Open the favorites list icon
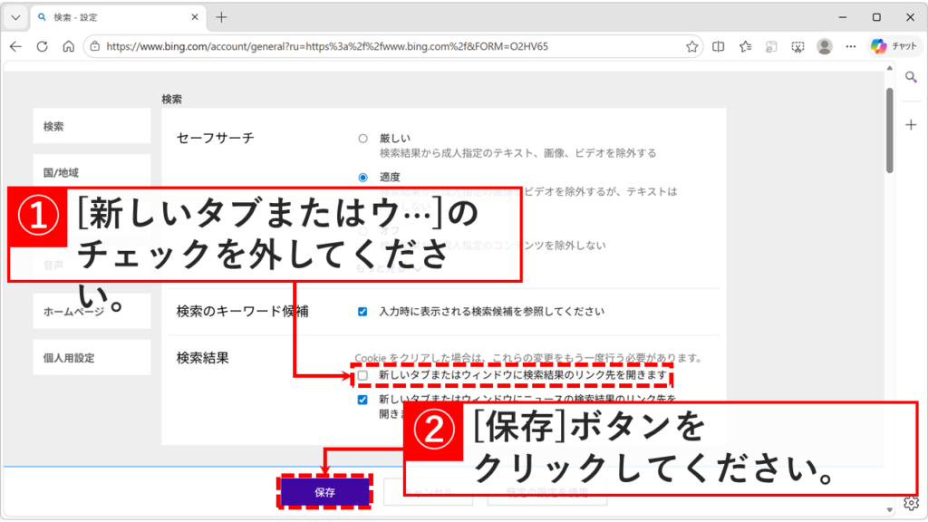This screenshot has height=522, width=928. coord(745,46)
